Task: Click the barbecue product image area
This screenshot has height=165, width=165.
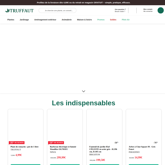Action: [x=65, y=125]
